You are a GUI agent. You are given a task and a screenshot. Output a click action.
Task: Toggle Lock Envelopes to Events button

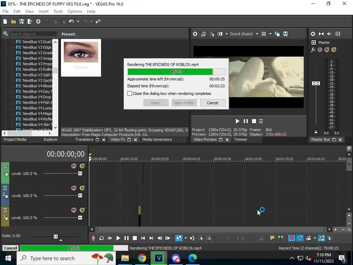pos(322,238)
